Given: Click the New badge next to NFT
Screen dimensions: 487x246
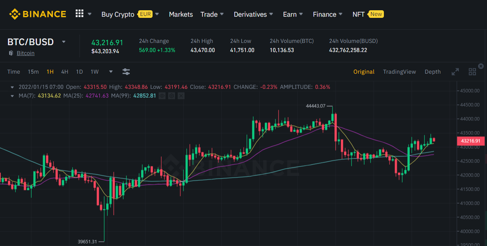Looking at the screenshot, I should point(376,14).
